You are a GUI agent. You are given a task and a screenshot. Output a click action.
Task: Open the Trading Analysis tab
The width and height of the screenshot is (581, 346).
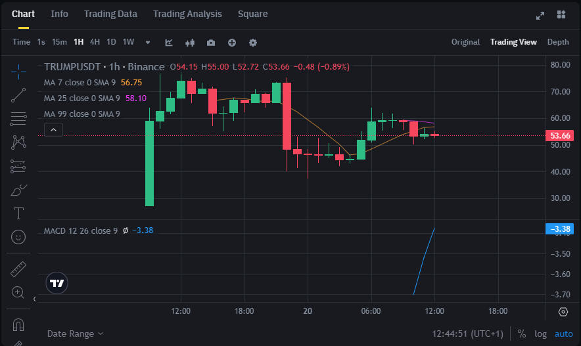187,14
